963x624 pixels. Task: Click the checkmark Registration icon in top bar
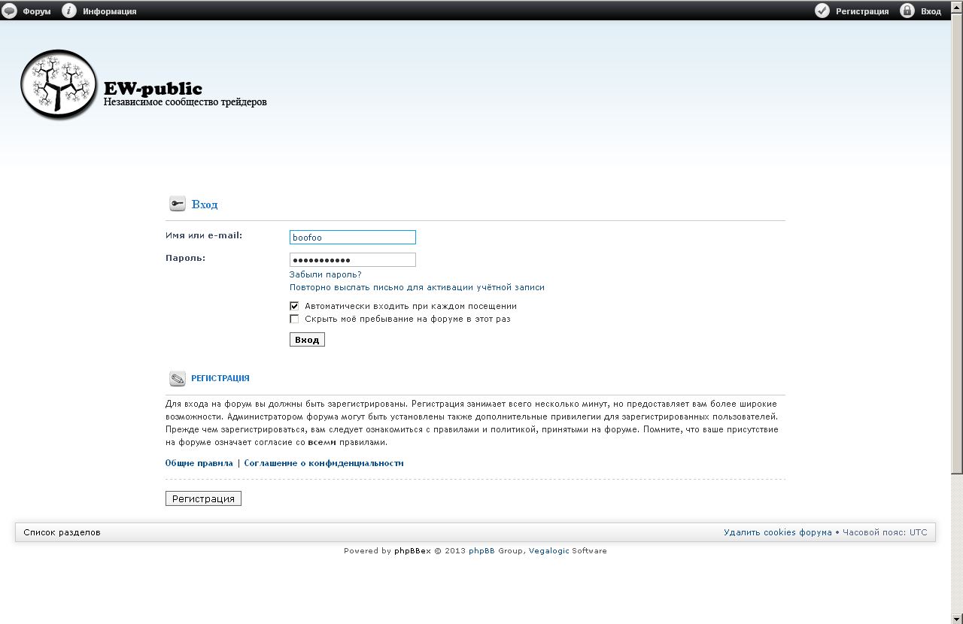822,11
